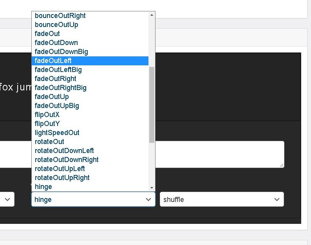Pick the fadeOut option
311x245 pixels.
(x=47, y=34)
